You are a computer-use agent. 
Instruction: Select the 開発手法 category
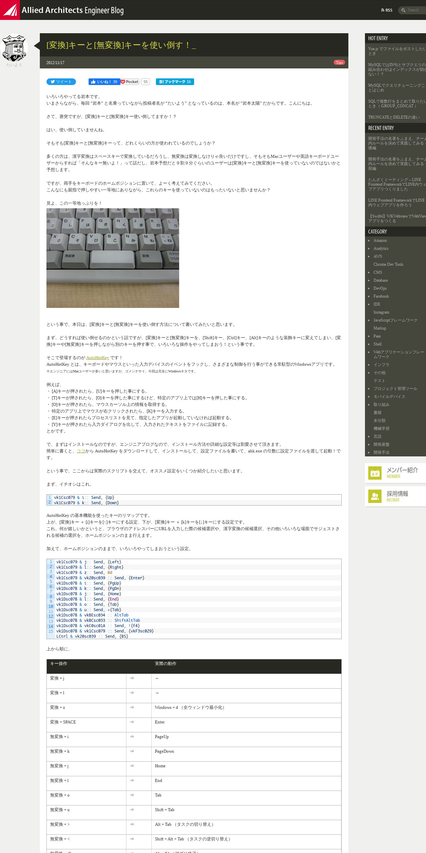pyautogui.click(x=382, y=452)
